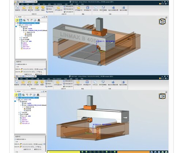Click the undo arrow in the bottom window's project tree toolbar
The image size is (183, 153).
(27, 95)
